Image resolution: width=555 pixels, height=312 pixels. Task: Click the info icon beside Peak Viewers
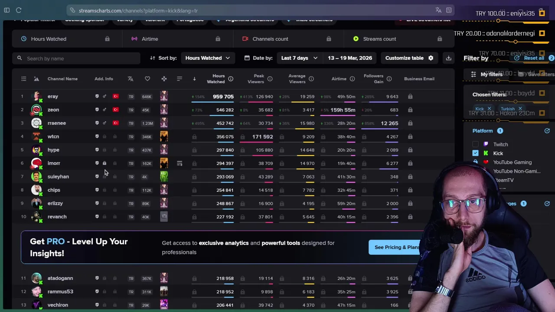tap(270, 79)
